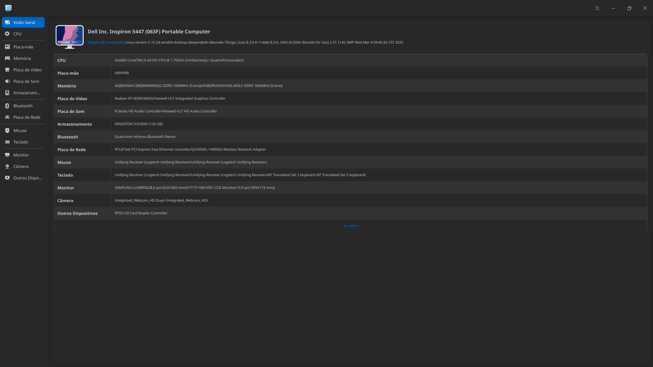Click the Placa de Rede network icon
Screen dimensions: 653x367
pyautogui.click(x=7, y=117)
